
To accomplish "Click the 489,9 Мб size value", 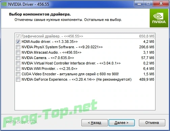I will 147,79.
